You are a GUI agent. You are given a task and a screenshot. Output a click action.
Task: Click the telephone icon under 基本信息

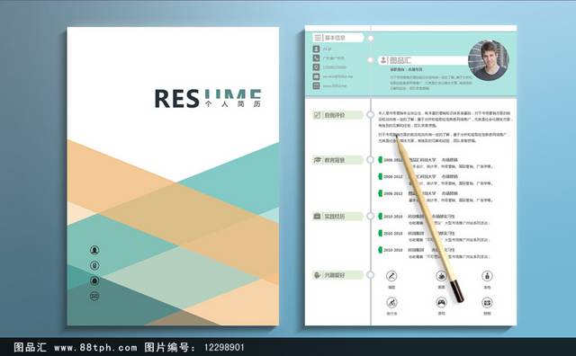point(316,58)
